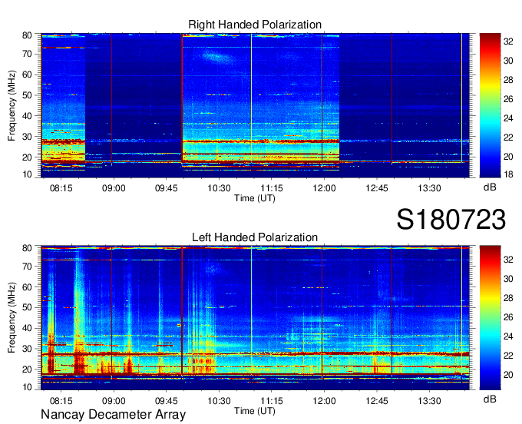Select the S180723 observation label

pyautogui.click(x=451, y=220)
